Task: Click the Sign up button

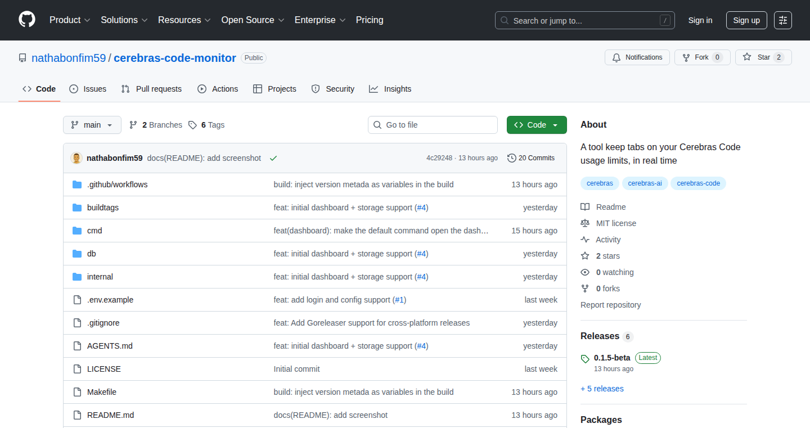Action: click(746, 20)
